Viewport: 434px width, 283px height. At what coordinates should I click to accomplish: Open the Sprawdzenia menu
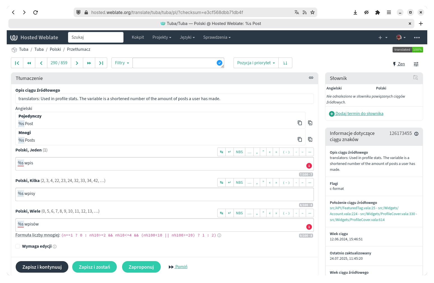pyautogui.click(x=217, y=37)
